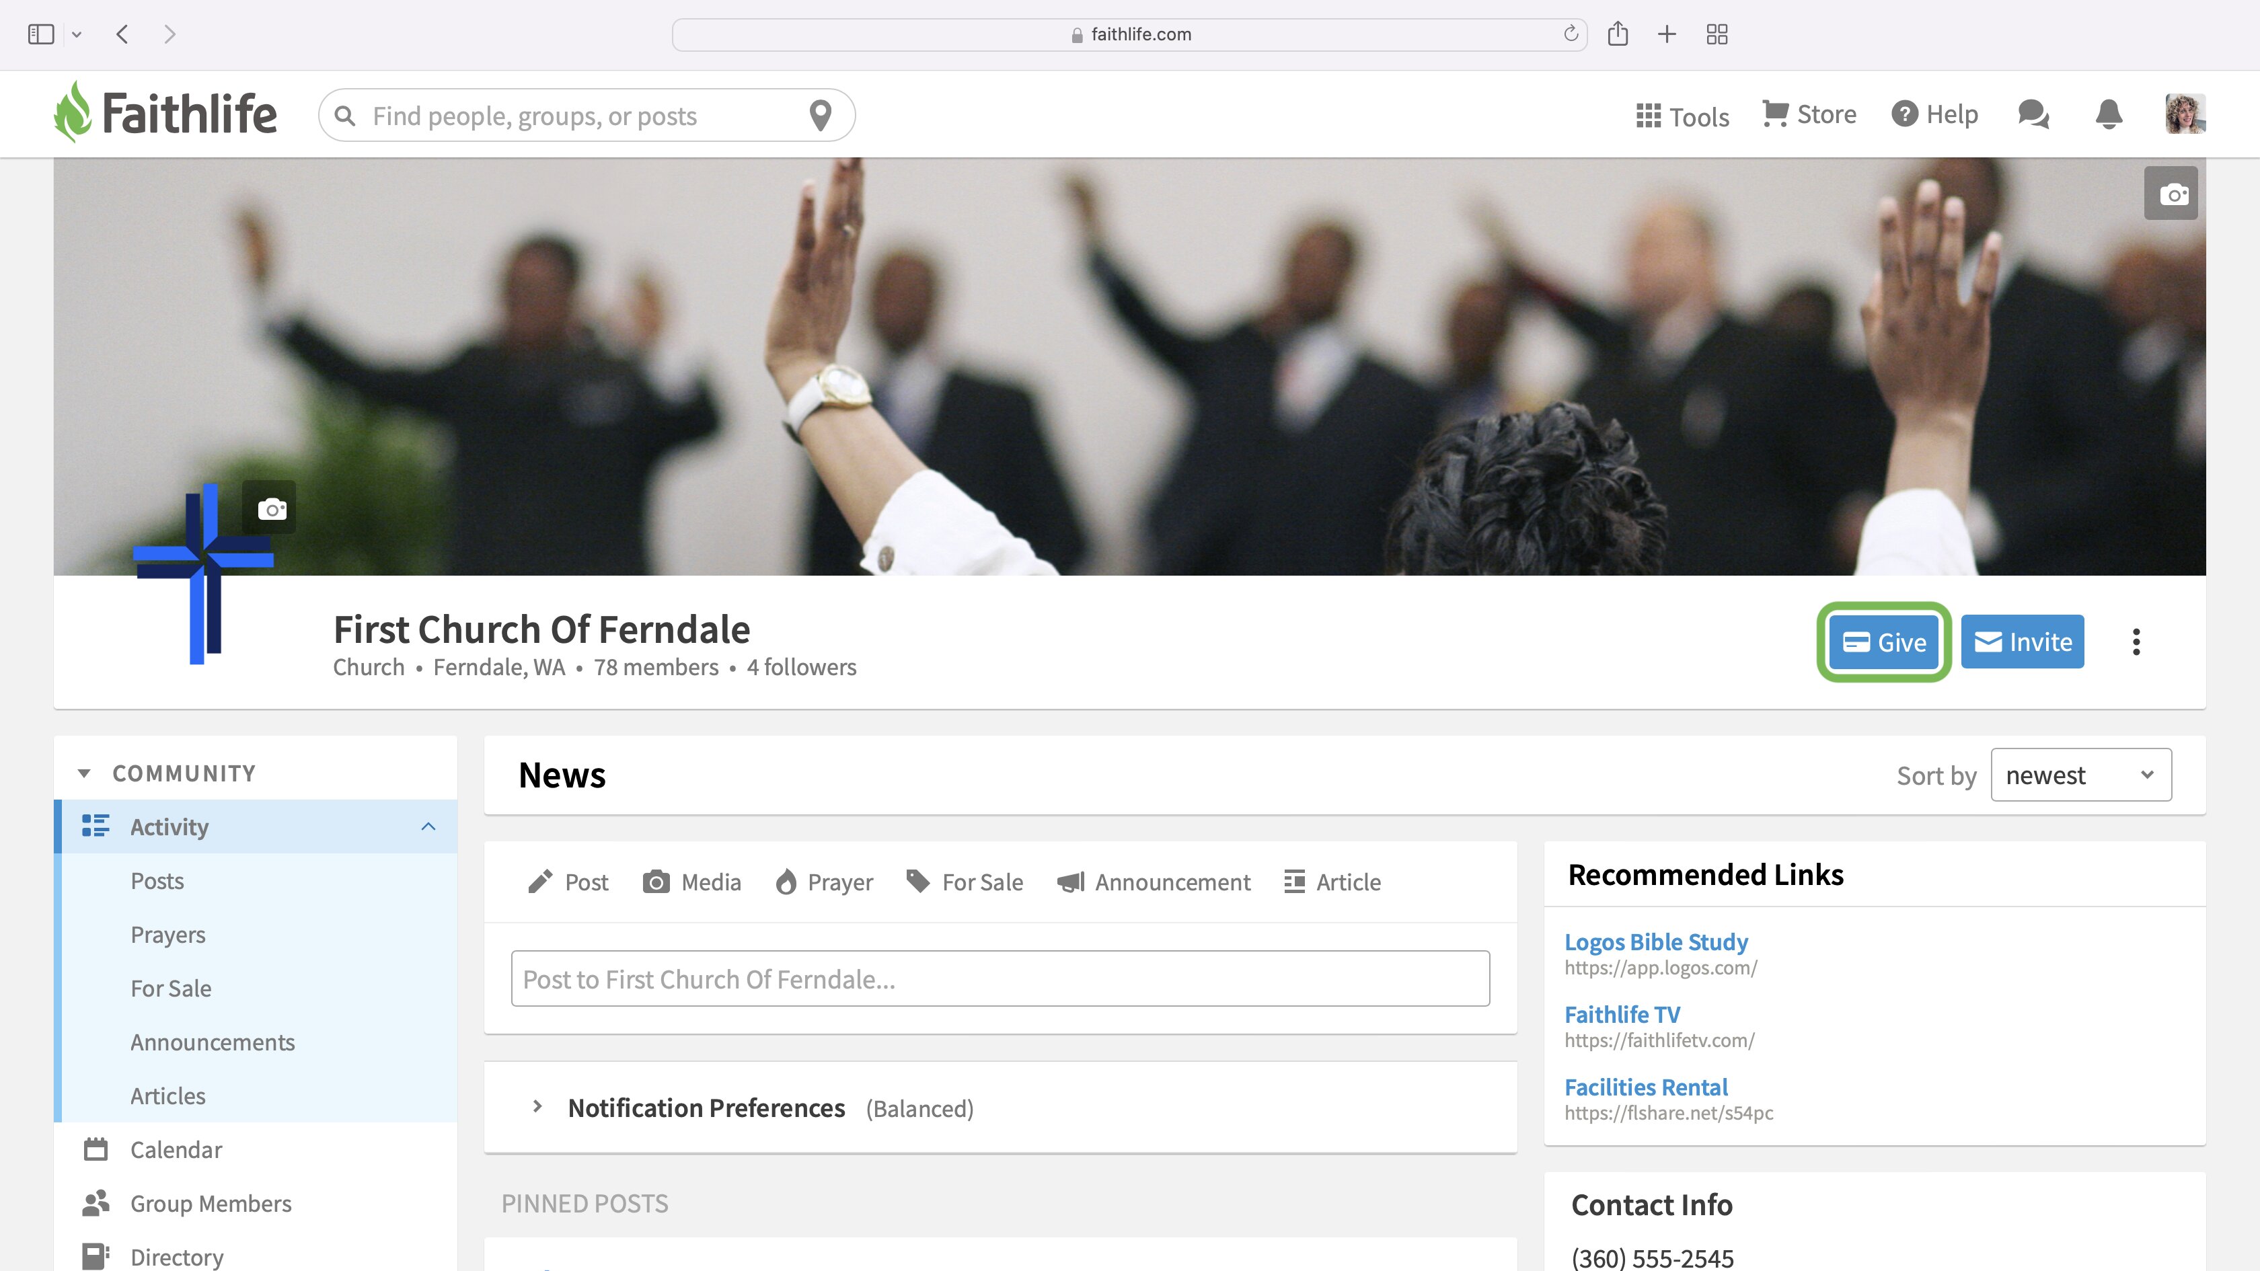This screenshot has height=1271, width=2260.
Task: Open the notifications bell
Action: pyautogui.click(x=2109, y=114)
